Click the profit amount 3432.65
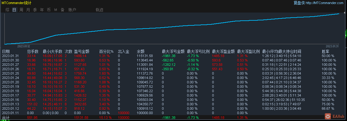347x121 pixels. (x=80, y=104)
